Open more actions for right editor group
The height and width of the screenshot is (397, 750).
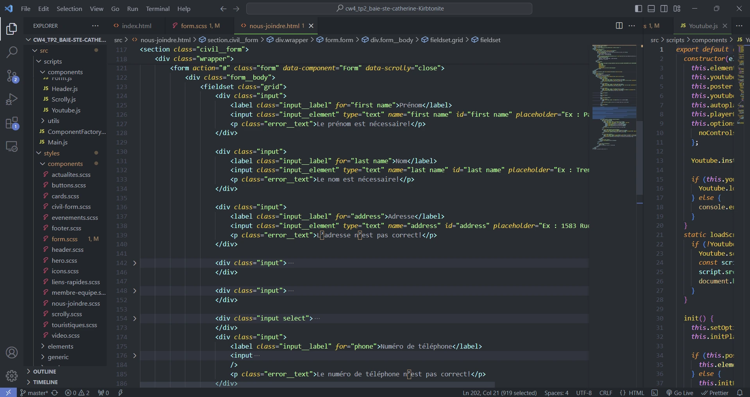coord(739,26)
